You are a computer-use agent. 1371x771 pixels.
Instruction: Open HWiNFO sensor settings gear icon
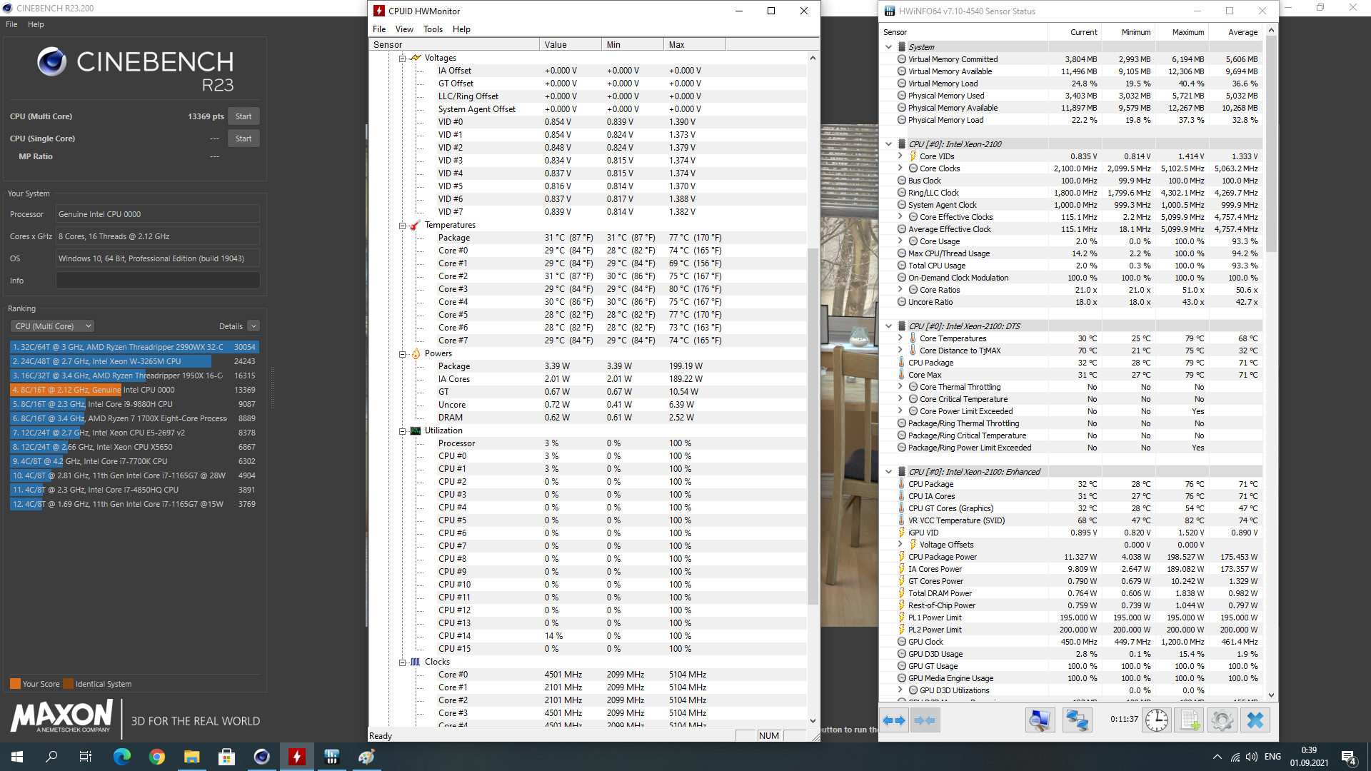point(1222,720)
